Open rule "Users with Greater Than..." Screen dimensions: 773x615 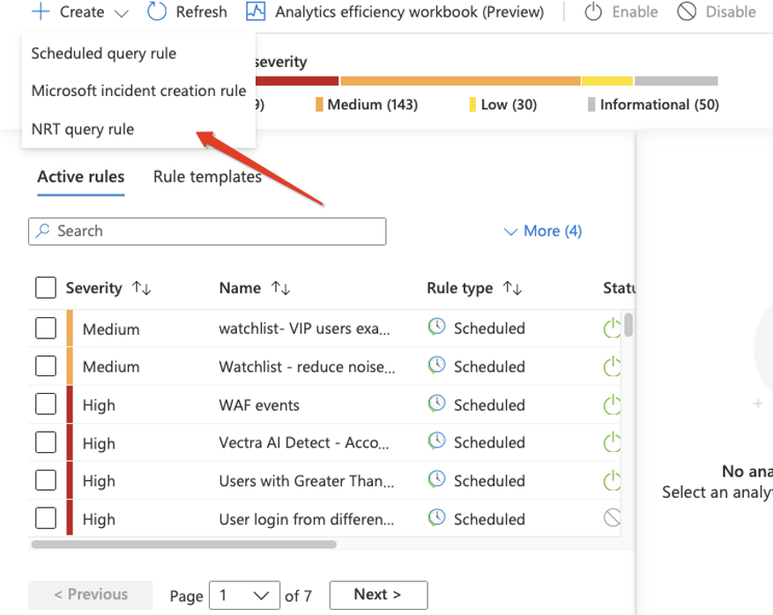click(307, 481)
